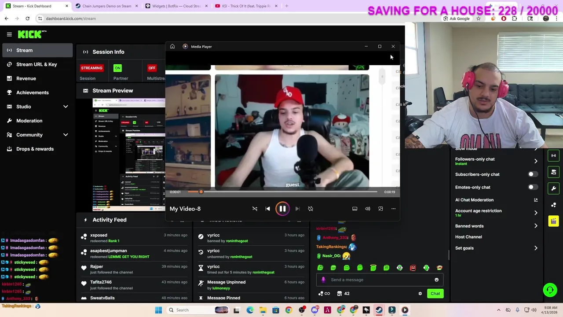Open the Windows Start menu
The image size is (563, 317).
[158, 310]
